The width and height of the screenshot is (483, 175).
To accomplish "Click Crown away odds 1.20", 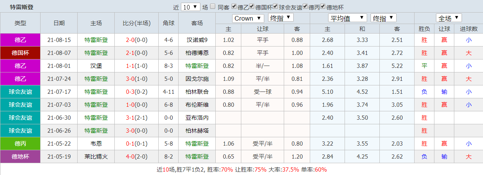I will (x=297, y=156).
